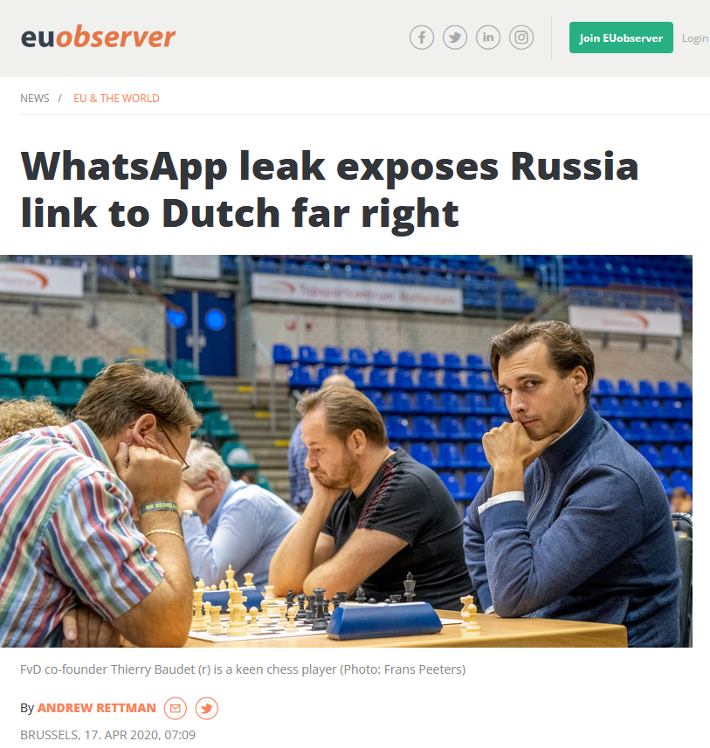Open the Login link

(695, 38)
